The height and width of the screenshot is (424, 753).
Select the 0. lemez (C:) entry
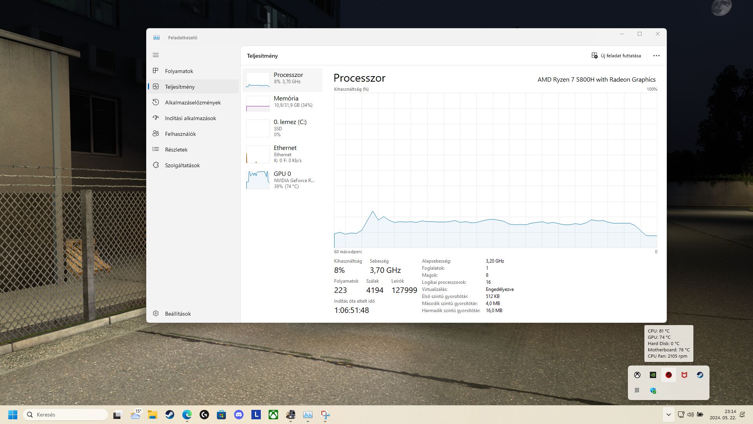point(282,128)
